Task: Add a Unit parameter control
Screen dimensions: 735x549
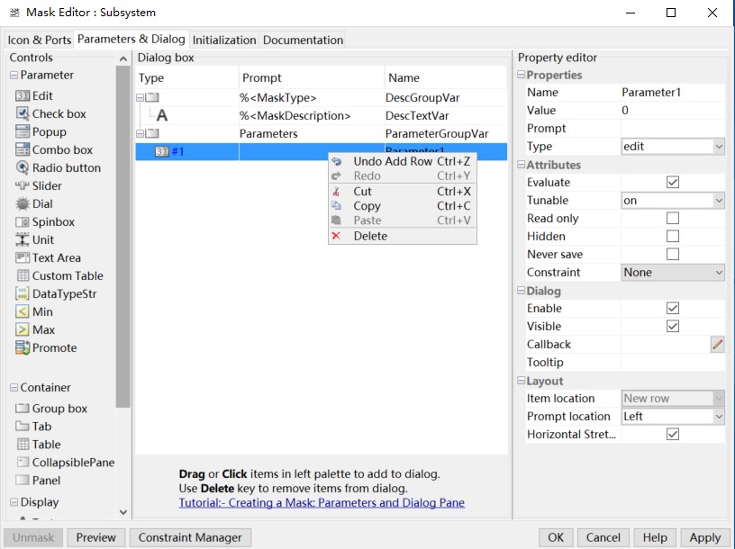Action: tap(35, 239)
